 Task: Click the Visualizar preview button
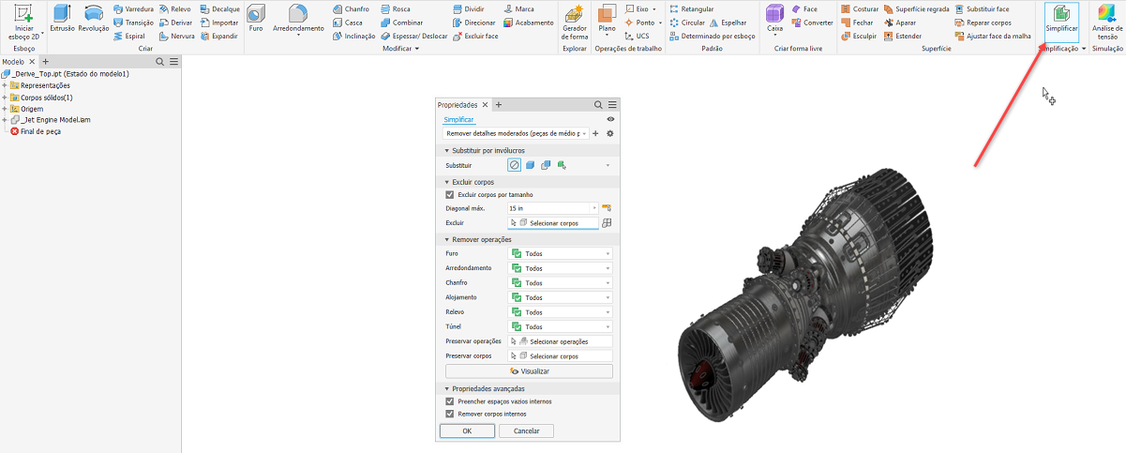coord(529,370)
